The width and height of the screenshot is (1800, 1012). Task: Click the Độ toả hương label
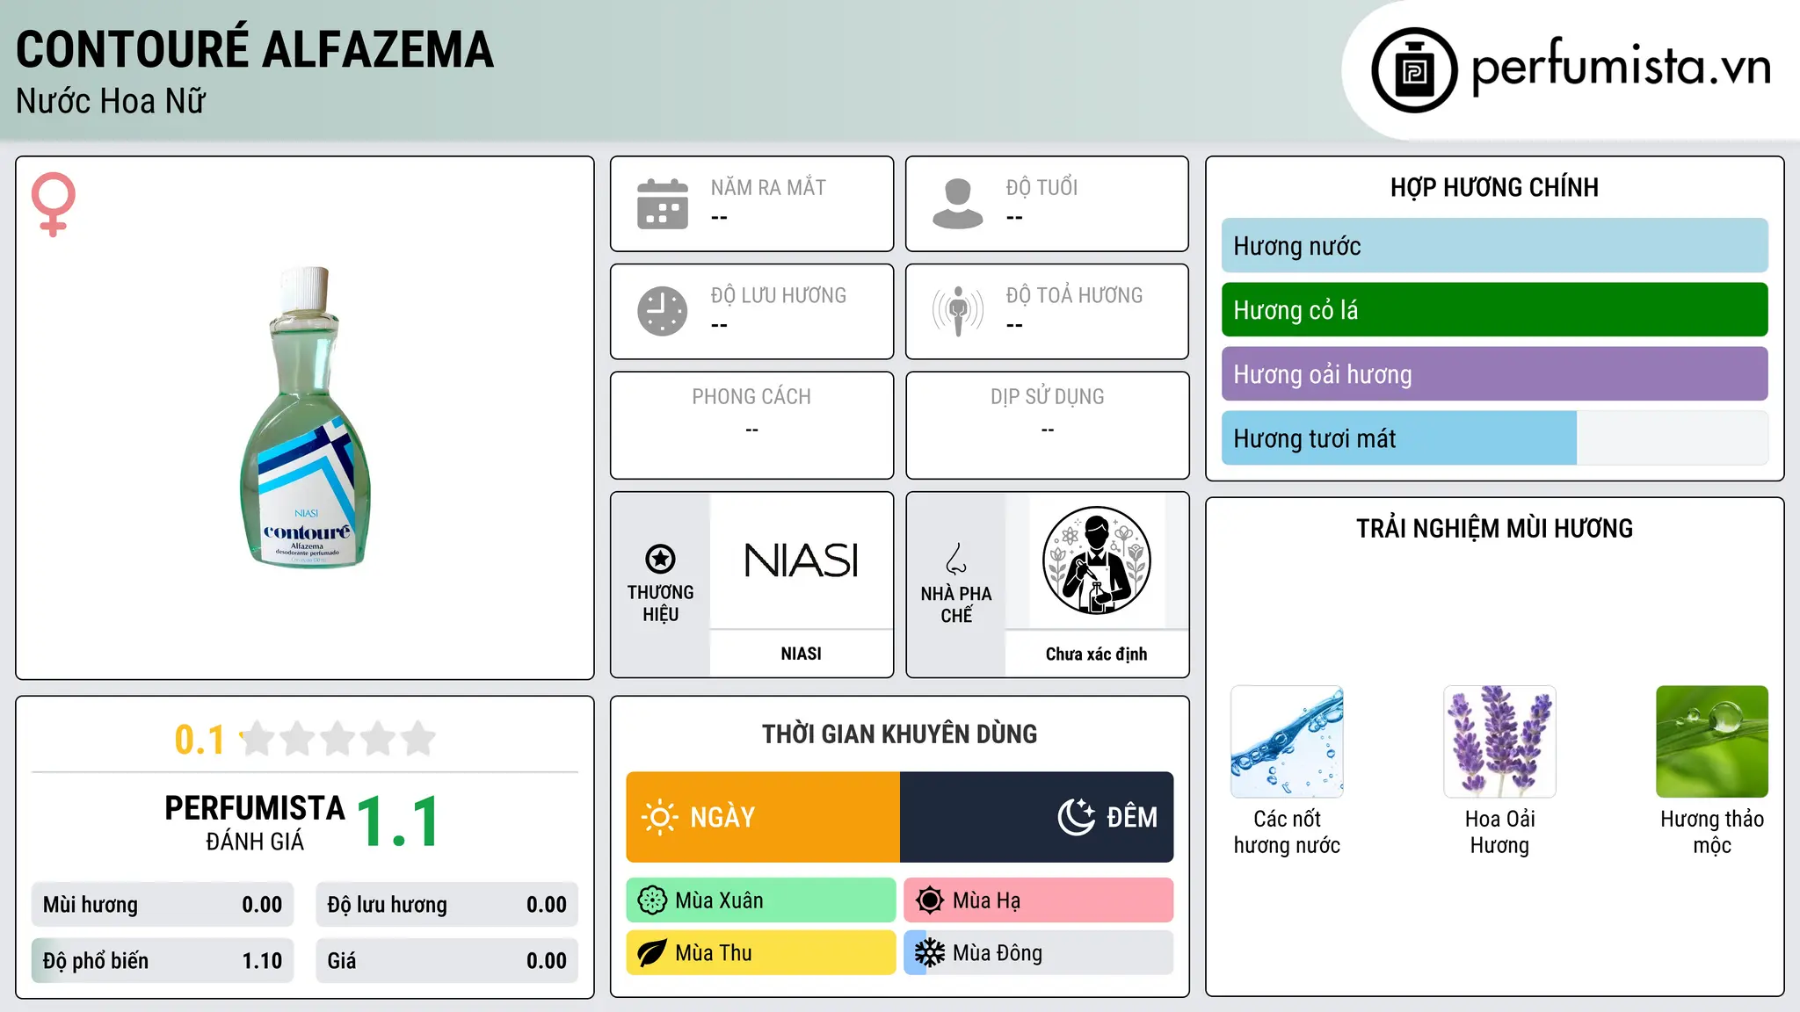pyautogui.click(x=1075, y=295)
